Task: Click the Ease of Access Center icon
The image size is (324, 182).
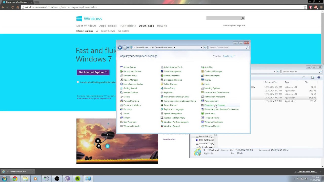Action: pyautogui.click(x=121, y=84)
